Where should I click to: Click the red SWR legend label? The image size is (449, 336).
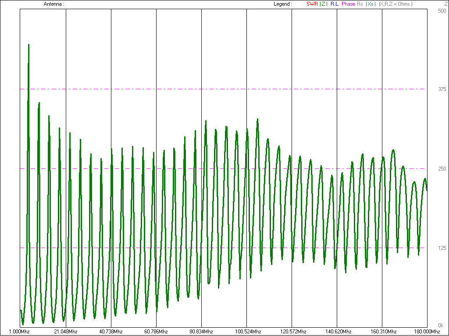312,4
